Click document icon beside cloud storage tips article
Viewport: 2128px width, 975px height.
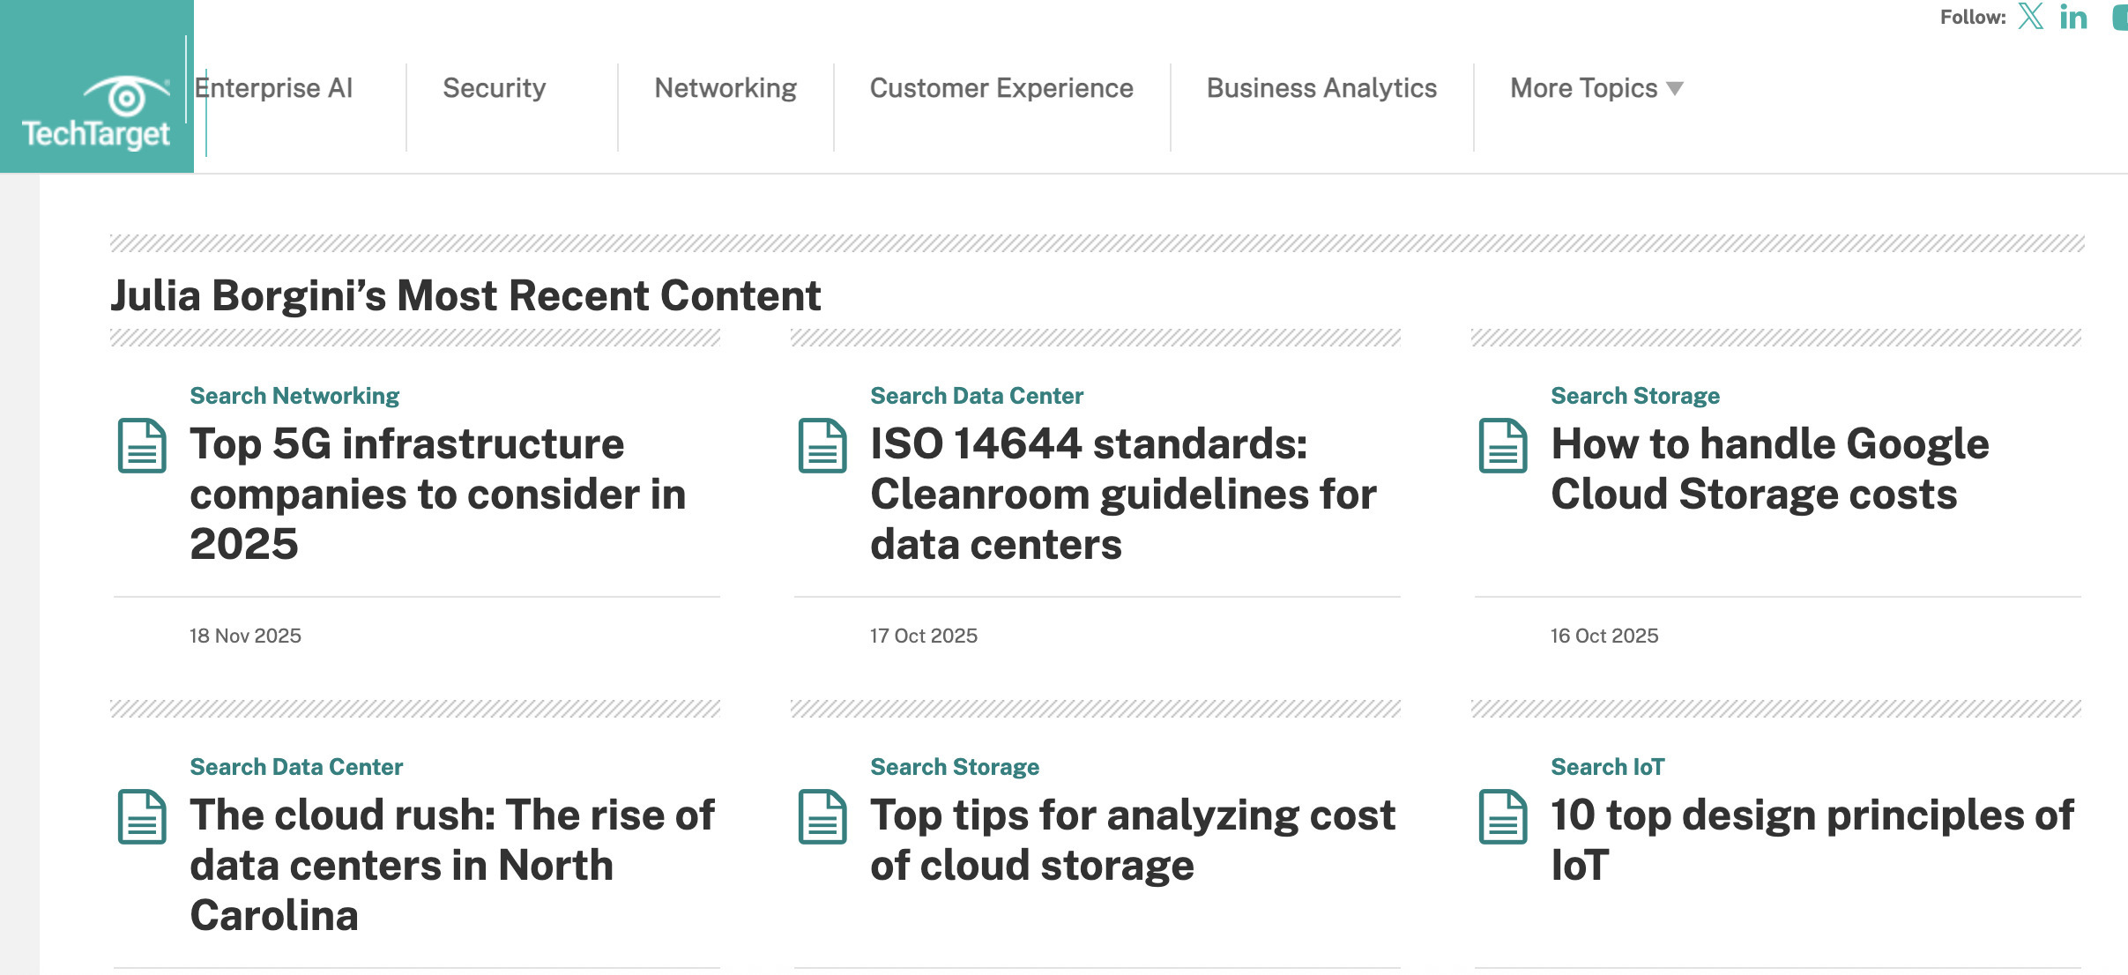822,816
